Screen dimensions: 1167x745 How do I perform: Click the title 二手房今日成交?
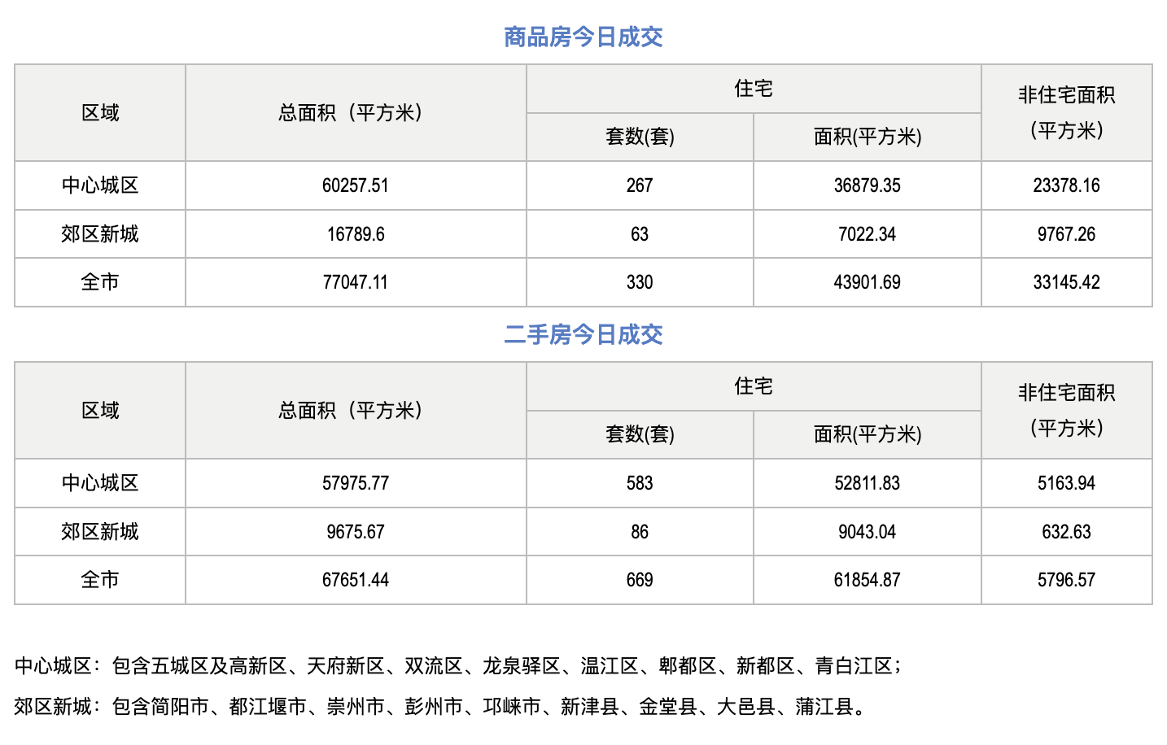point(583,334)
